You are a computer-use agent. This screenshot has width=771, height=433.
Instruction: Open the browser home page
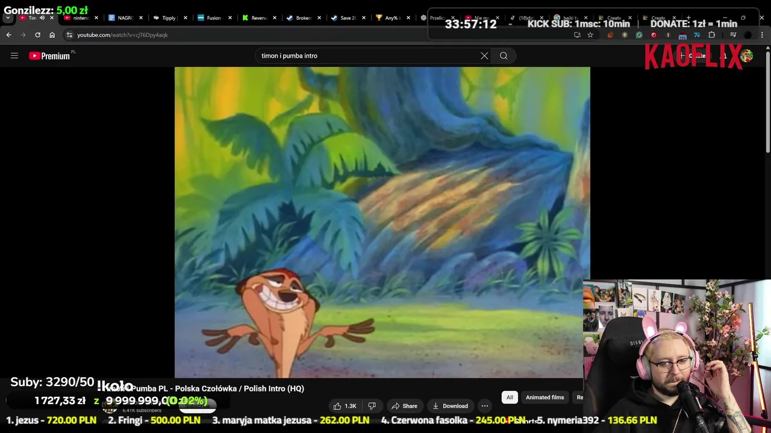point(52,35)
